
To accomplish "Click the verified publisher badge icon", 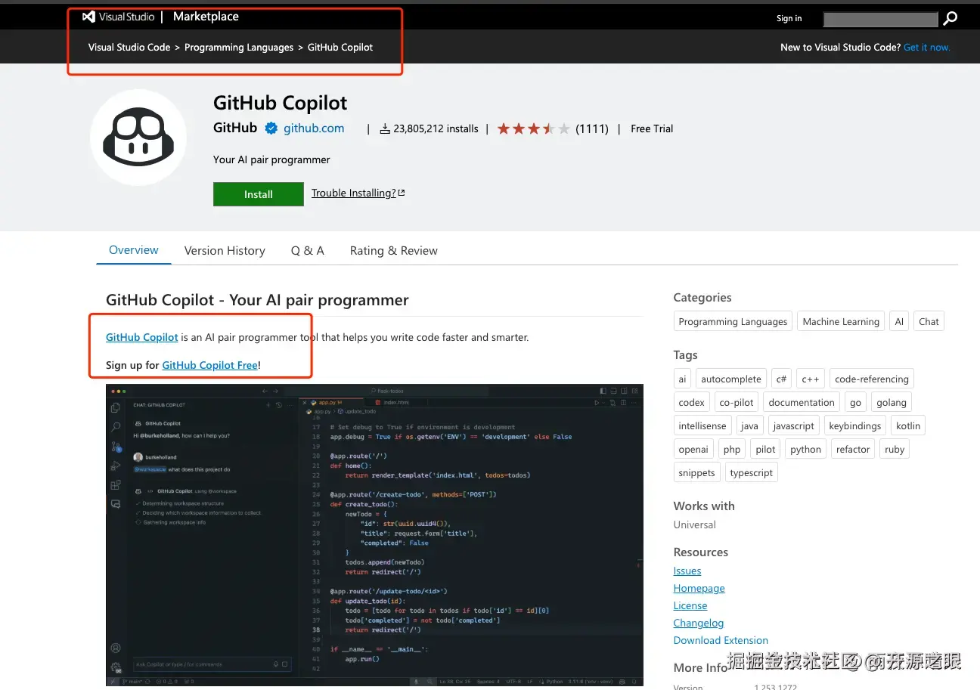I will (271, 128).
